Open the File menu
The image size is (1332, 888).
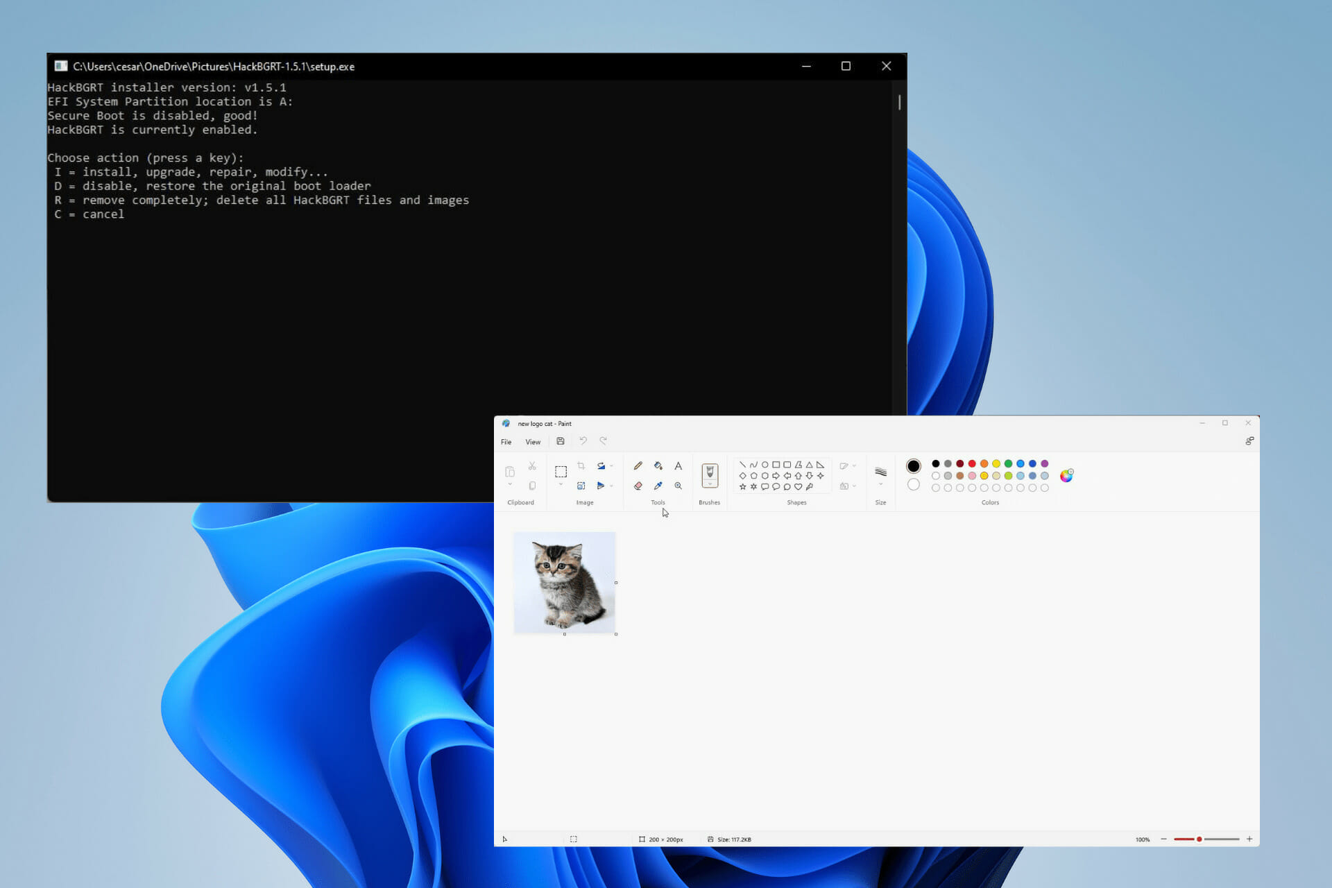506,442
